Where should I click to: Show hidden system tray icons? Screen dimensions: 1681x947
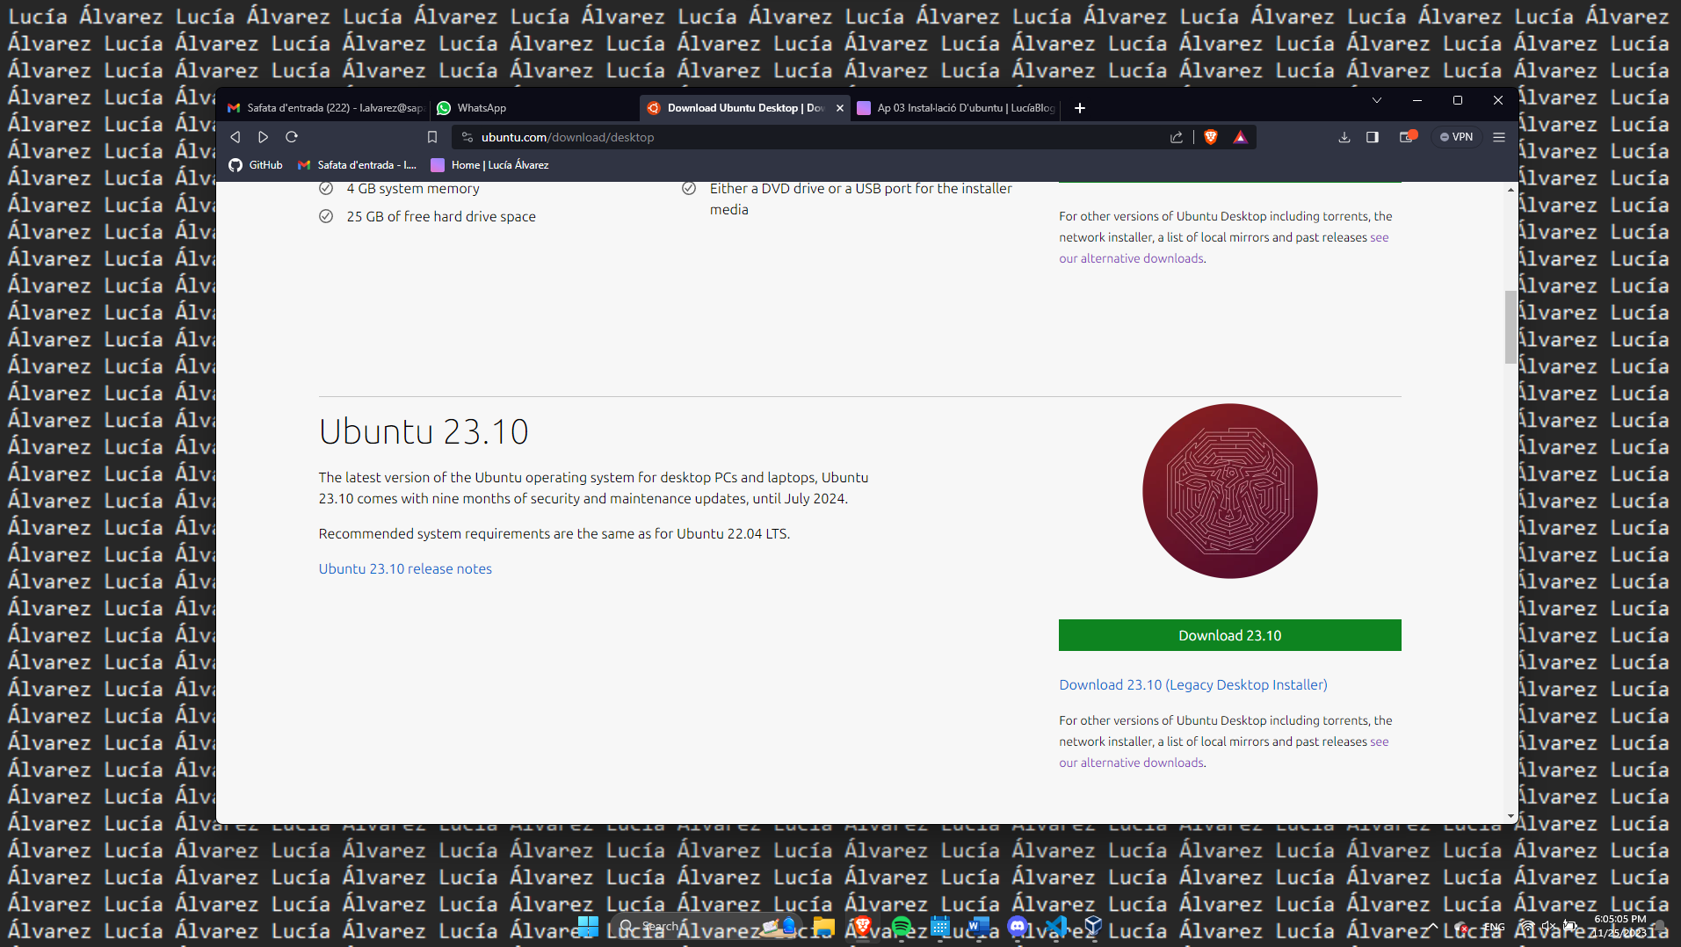pyautogui.click(x=1432, y=926)
